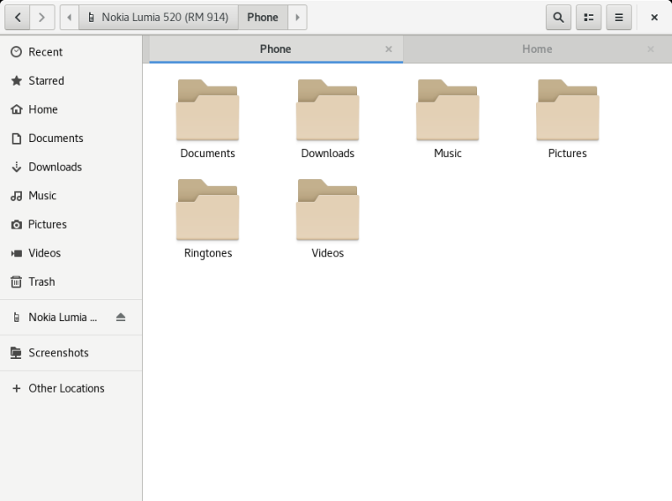Open Starred in the sidebar
Image resolution: width=672 pixels, height=501 pixels.
[x=46, y=81]
